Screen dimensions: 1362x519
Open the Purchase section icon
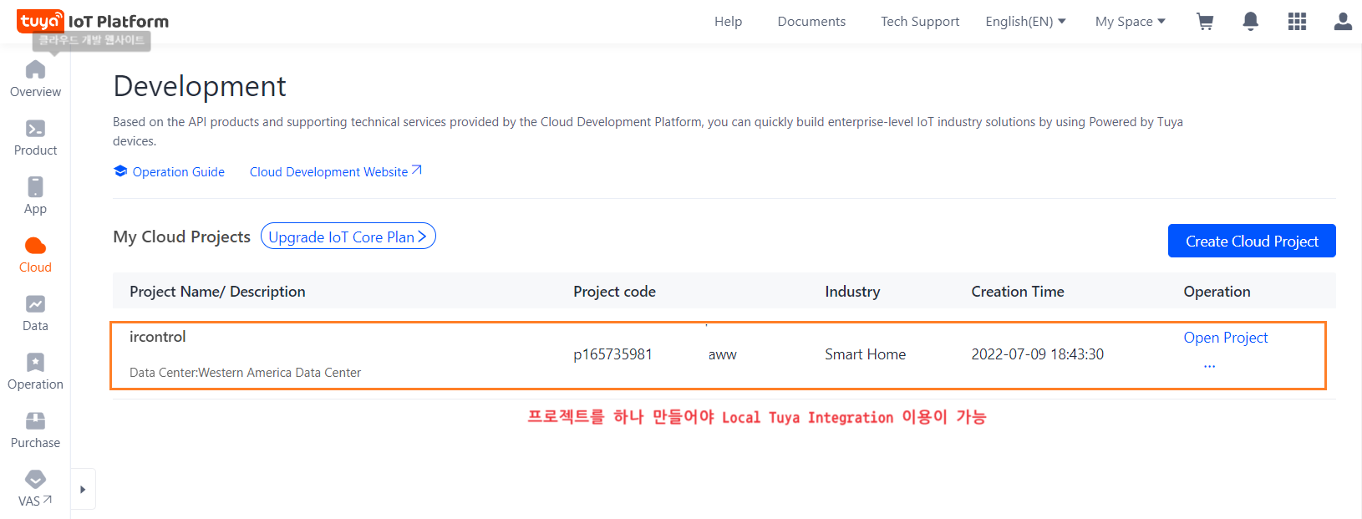coord(35,420)
